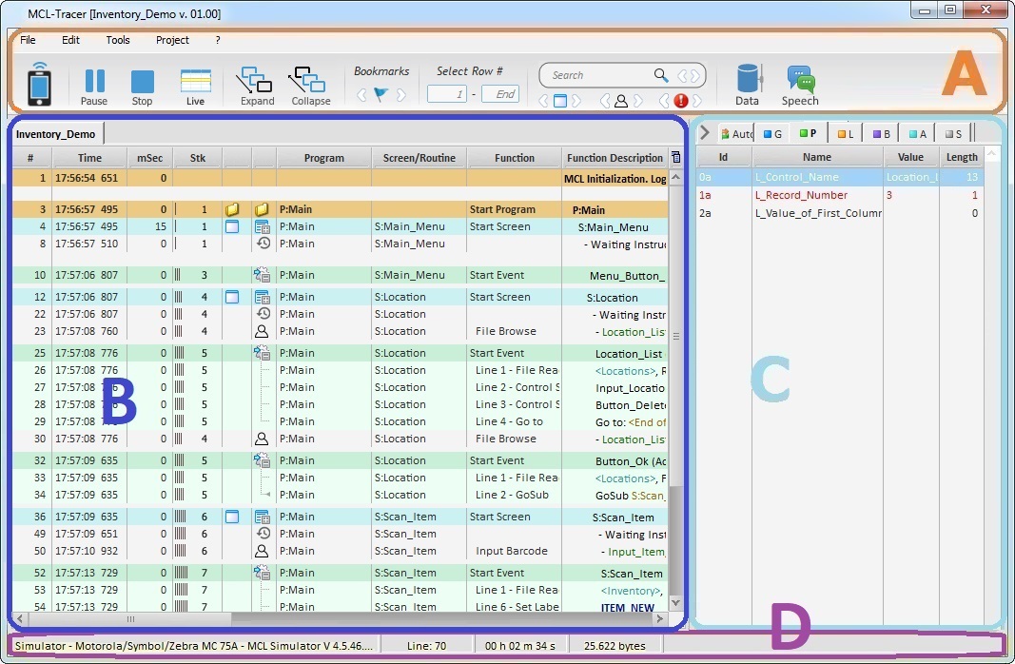Stop the trace session

pyautogui.click(x=142, y=86)
